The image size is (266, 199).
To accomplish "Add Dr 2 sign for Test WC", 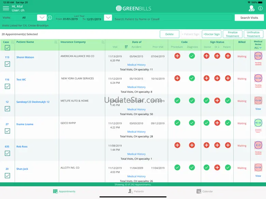I will coord(217,78).
